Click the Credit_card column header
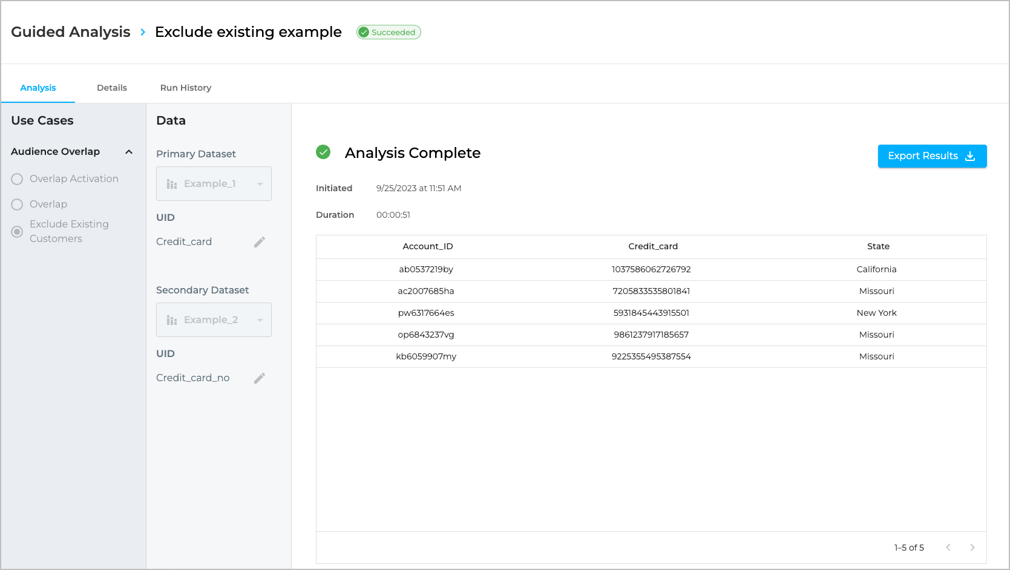Screen dimensions: 1010x570 [652, 246]
